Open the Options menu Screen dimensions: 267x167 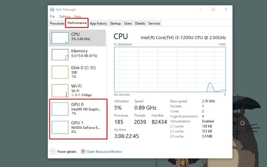coord(64,16)
